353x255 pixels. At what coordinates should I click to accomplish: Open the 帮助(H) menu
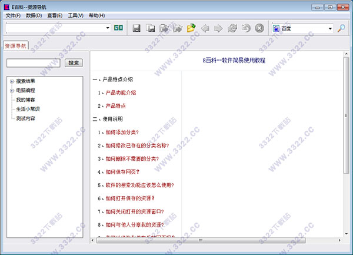pos(97,15)
